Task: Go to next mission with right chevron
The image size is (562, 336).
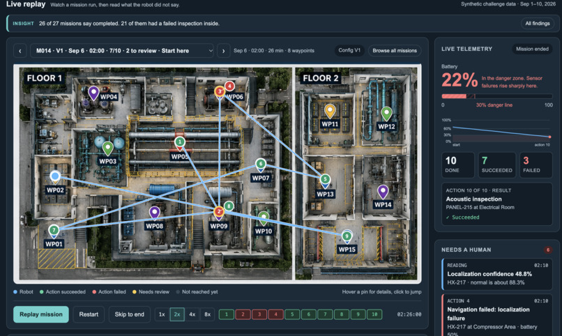Action: [223, 51]
